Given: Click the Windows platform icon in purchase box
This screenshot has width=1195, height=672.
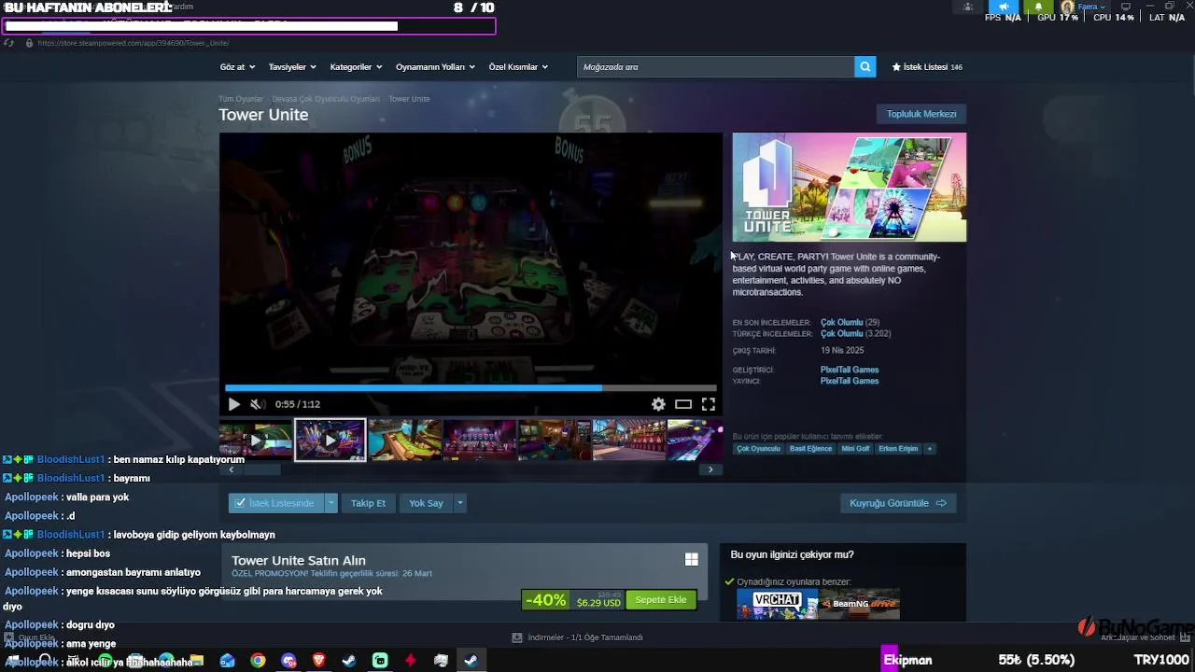Looking at the screenshot, I should pos(691,559).
